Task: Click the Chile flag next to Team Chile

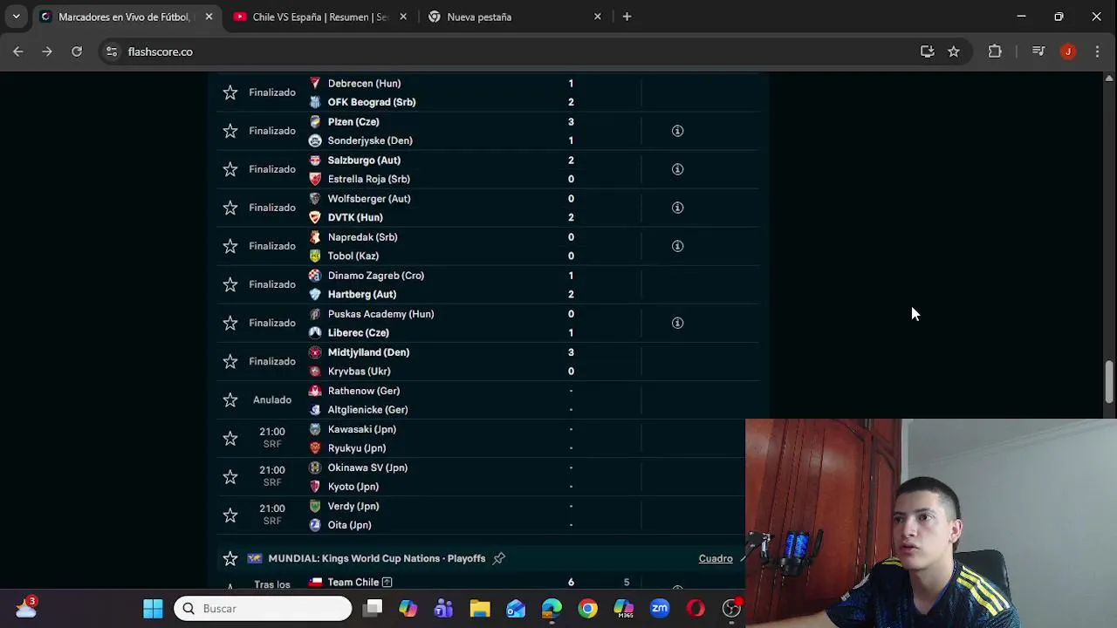Action: tap(315, 582)
